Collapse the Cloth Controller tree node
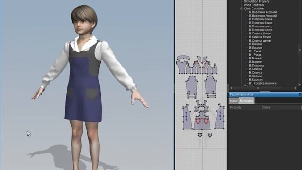 (241, 8)
